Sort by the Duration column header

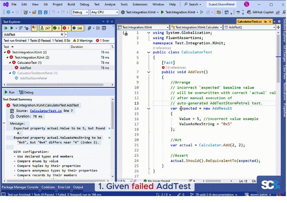[77, 47]
